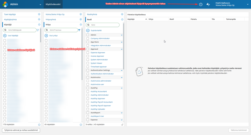
Task: Tick the Expense Approver checkbox
Action: pos(88,52)
